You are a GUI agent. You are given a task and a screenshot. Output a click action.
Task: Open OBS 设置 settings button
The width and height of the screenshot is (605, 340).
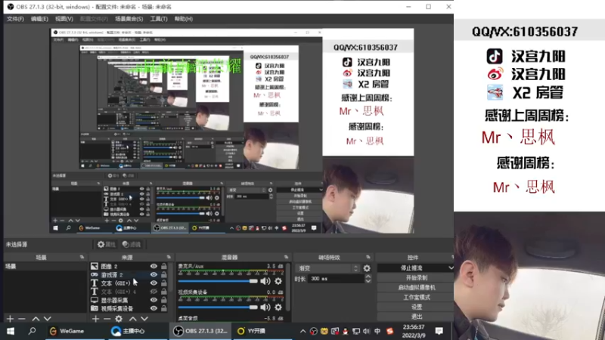click(416, 307)
